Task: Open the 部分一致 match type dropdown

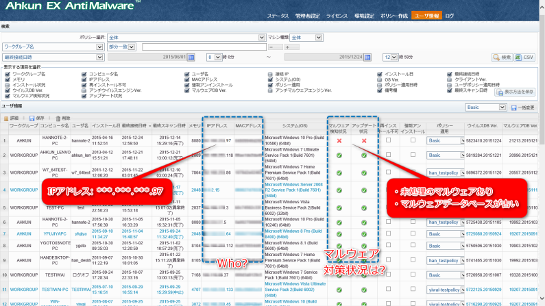Action: (x=121, y=47)
